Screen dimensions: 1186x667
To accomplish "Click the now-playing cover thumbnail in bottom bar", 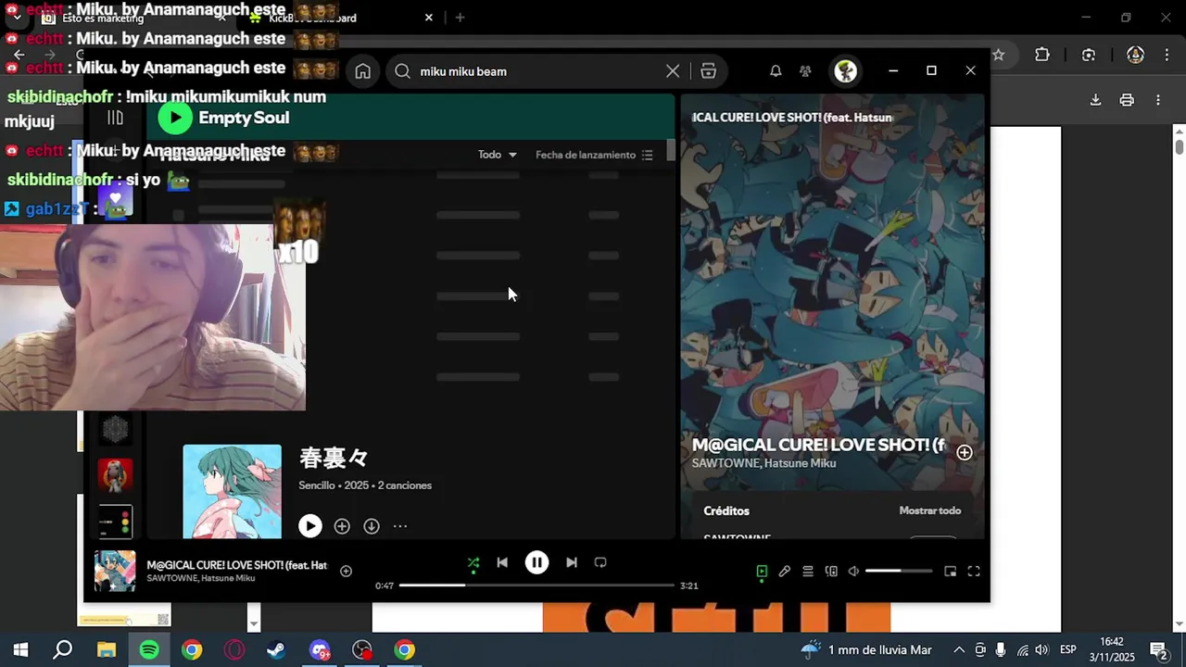I will (115, 571).
